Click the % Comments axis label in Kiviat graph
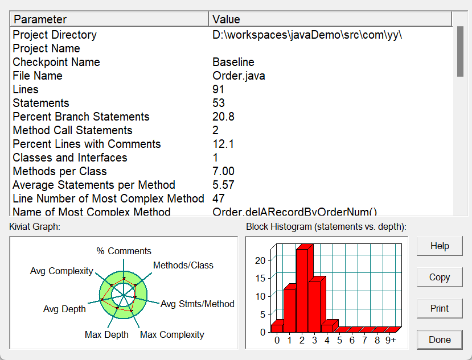Image resolution: width=472 pixels, height=360 pixels. pyautogui.click(x=124, y=251)
